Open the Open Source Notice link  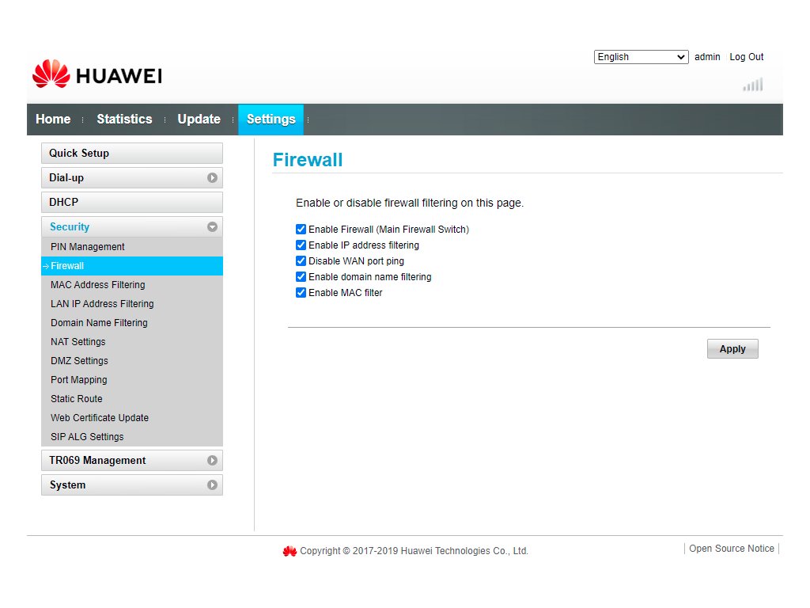pos(731,549)
